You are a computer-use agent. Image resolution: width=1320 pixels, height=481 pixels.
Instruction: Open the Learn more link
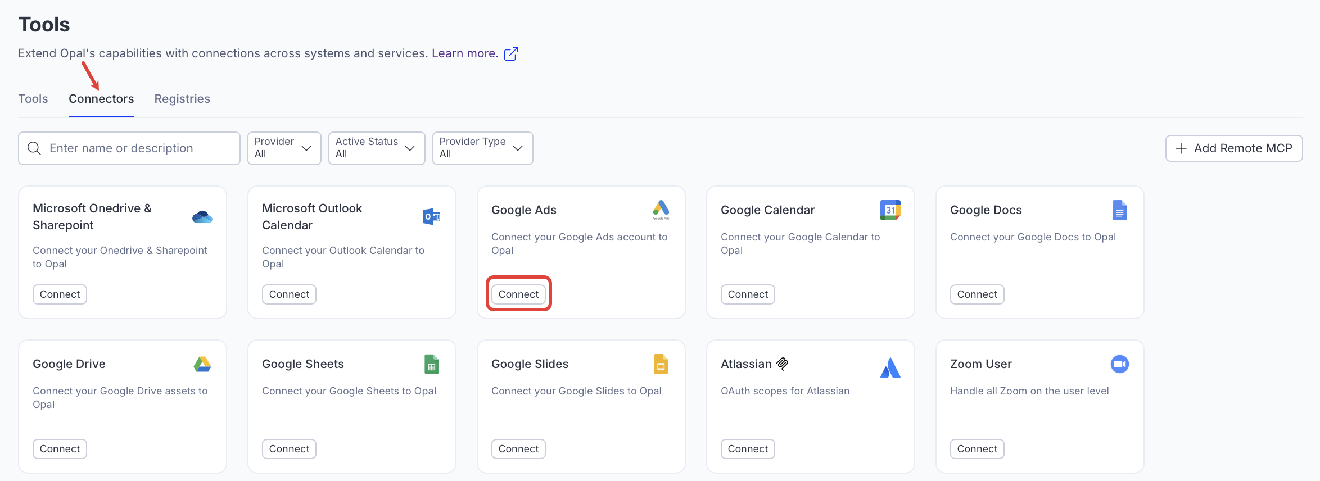[465, 53]
